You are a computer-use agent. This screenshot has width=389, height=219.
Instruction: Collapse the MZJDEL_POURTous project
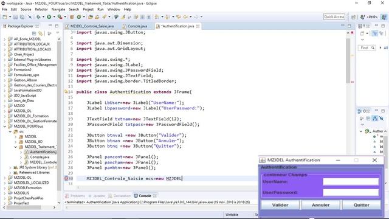[4, 127]
